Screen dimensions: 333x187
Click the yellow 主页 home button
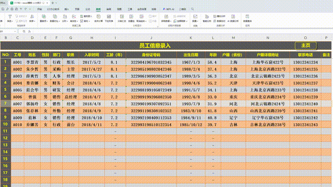306,46
